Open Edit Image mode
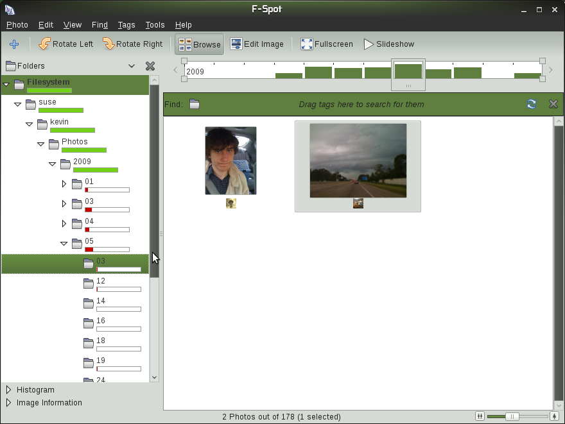Image resolution: width=565 pixels, height=424 pixels. [x=256, y=44]
